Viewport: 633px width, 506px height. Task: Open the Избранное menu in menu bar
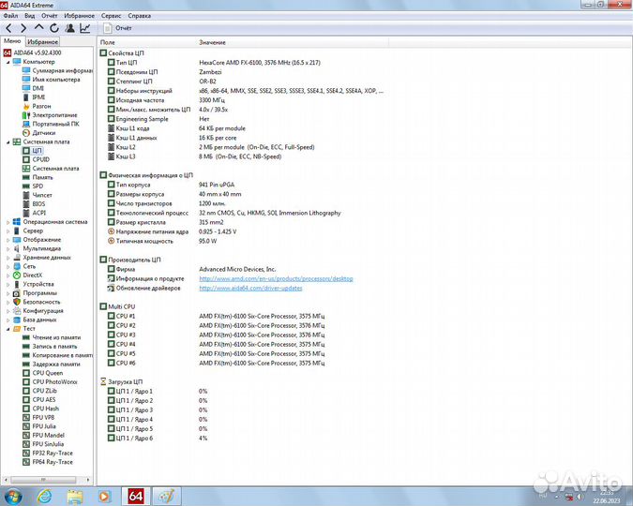(x=79, y=16)
